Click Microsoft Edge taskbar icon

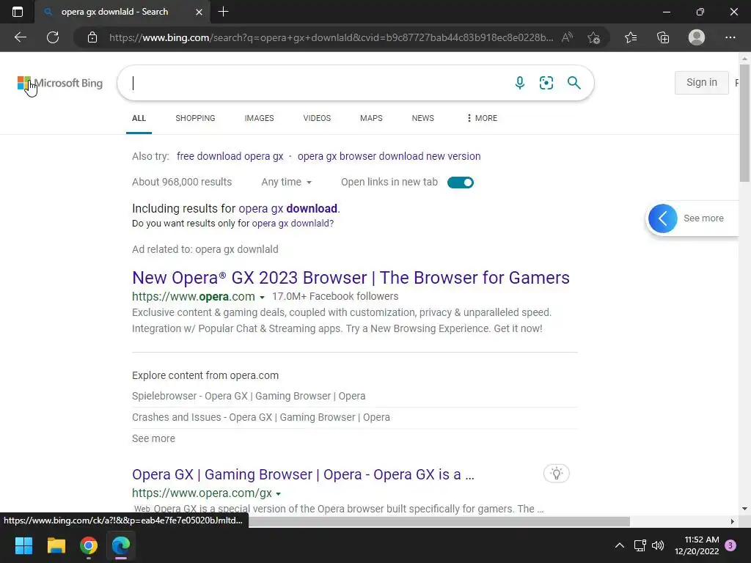pyautogui.click(x=121, y=545)
